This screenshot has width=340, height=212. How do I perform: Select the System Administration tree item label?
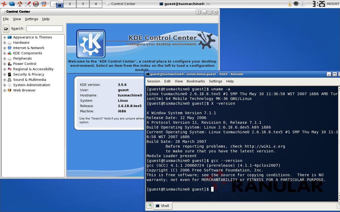coord(32,85)
